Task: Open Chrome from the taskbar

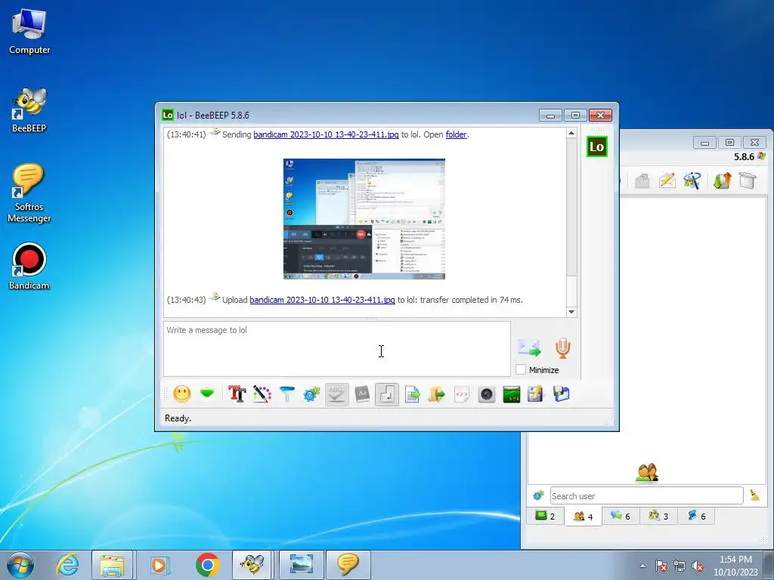Action: 207,565
